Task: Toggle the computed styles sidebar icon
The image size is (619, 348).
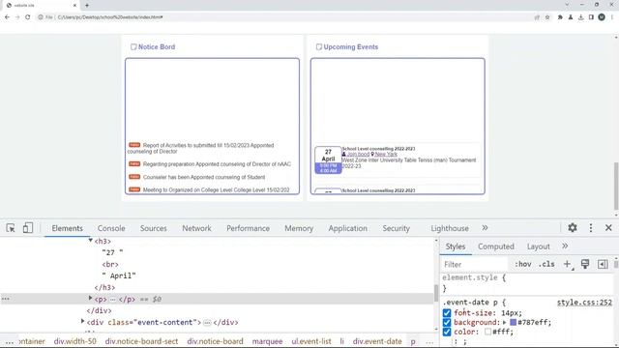Action: coord(603,264)
